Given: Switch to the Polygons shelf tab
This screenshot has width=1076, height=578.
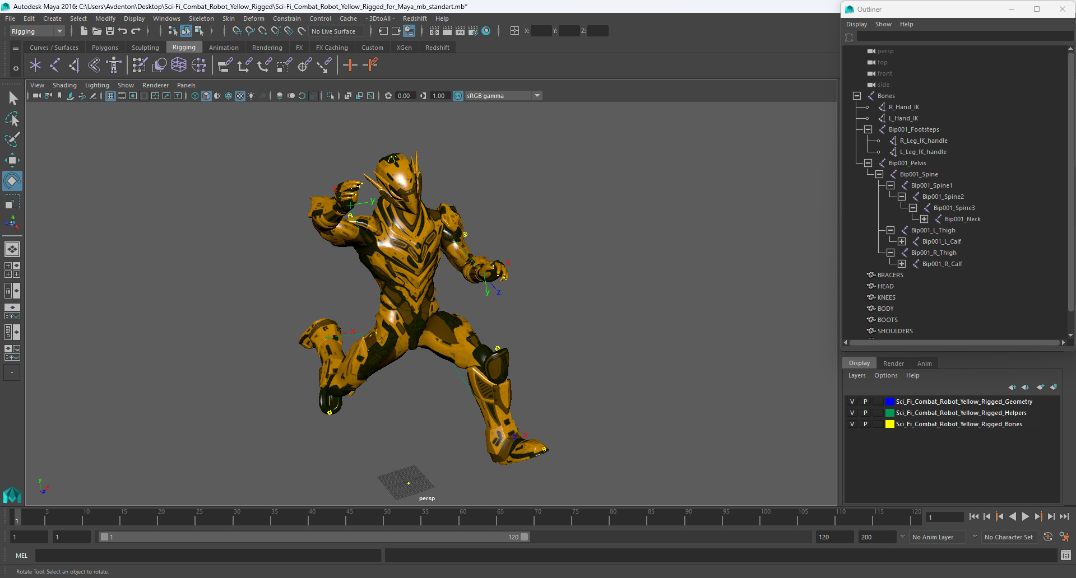Looking at the screenshot, I should [105, 48].
